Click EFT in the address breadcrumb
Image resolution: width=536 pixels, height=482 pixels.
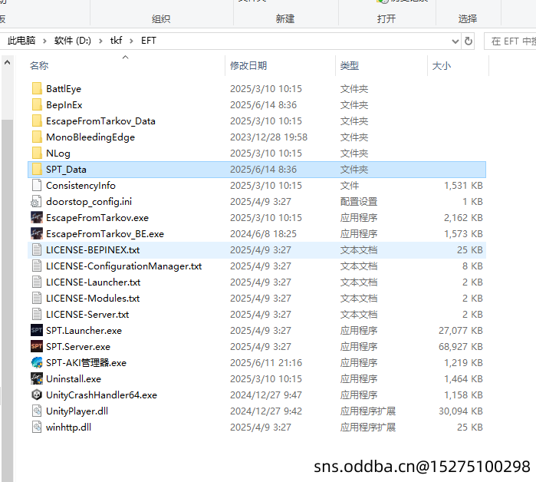point(148,41)
